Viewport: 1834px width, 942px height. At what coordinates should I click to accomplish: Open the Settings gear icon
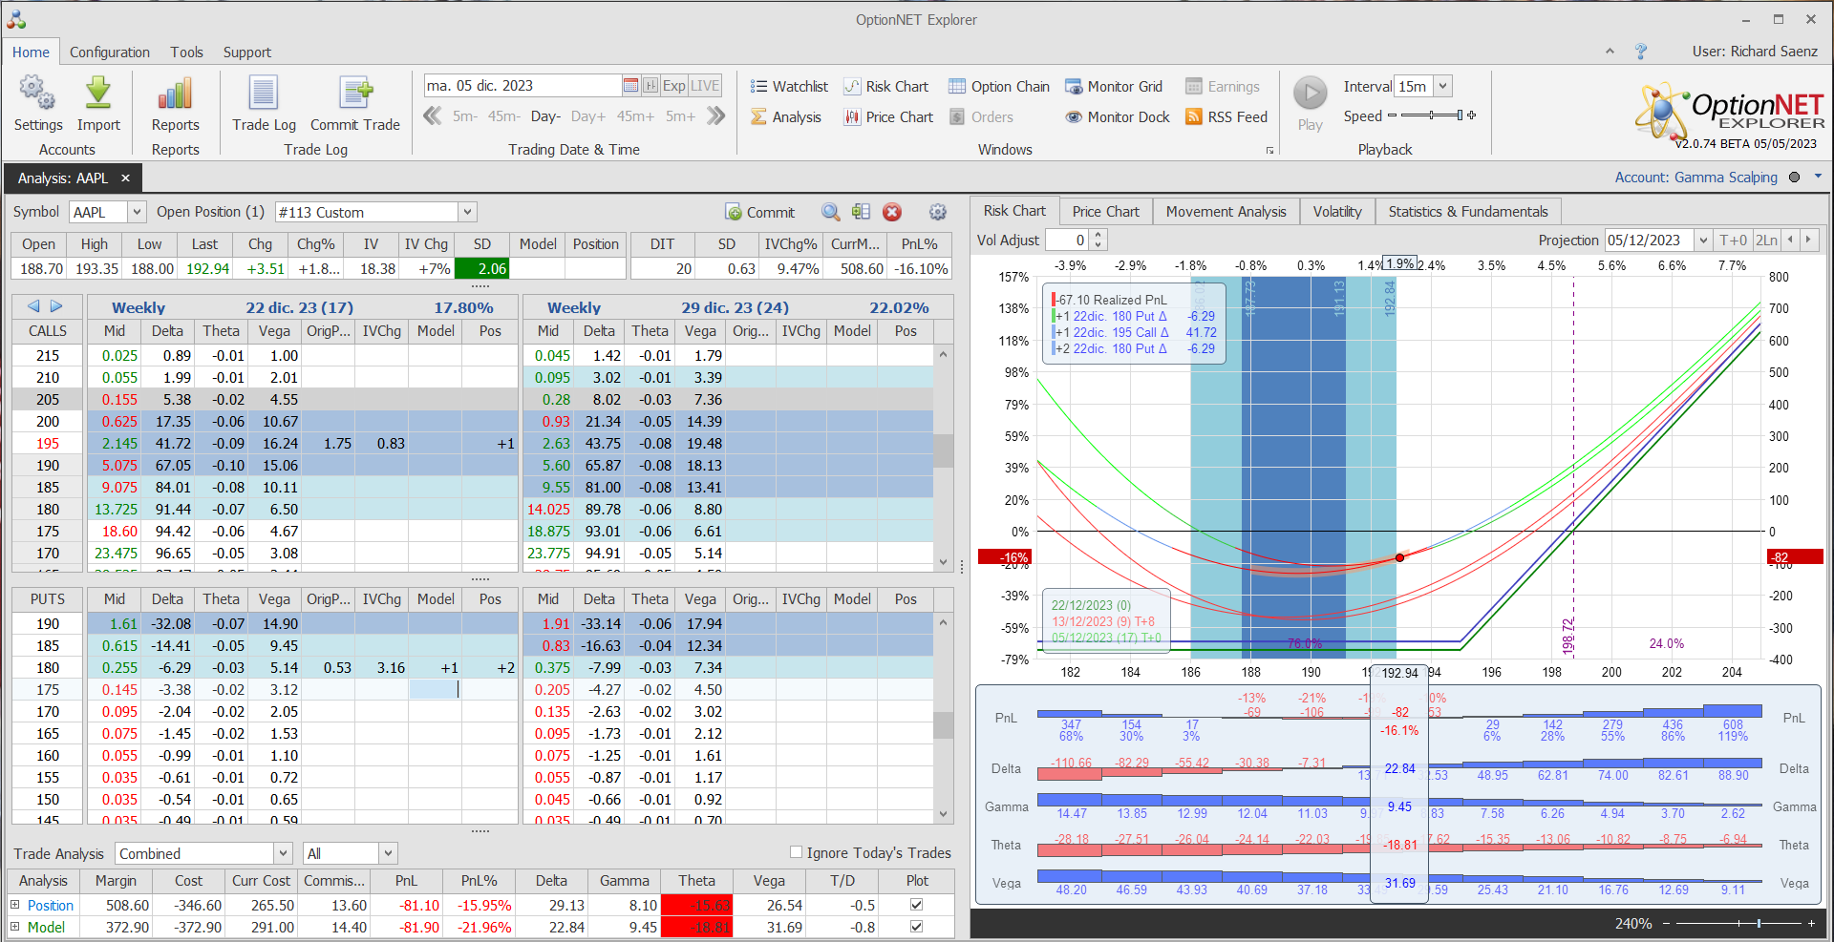37,93
